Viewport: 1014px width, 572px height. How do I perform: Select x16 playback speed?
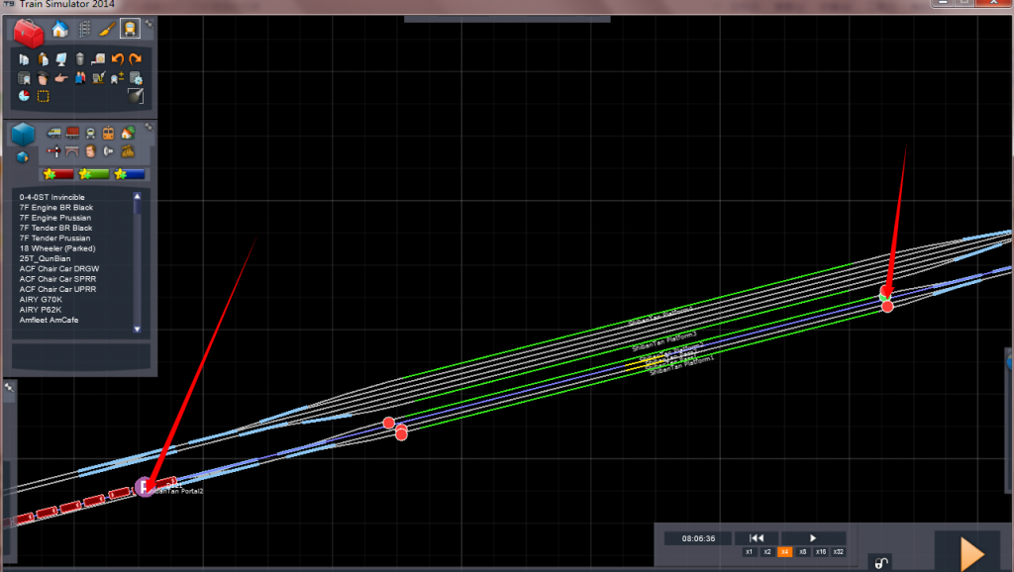tap(821, 551)
